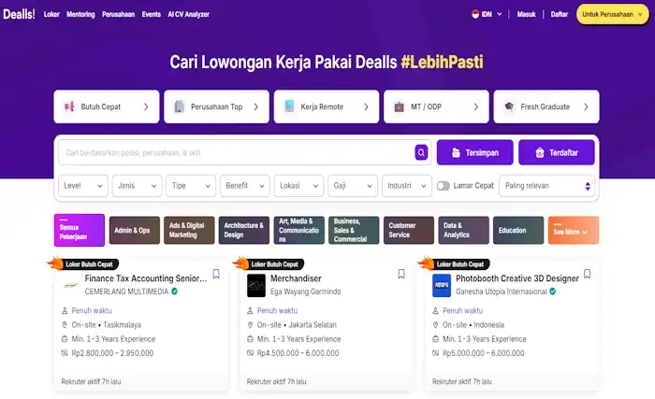This screenshot has width=655, height=399.
Task: Open the Level filter dropdown
Action: [x=83, y=186]
